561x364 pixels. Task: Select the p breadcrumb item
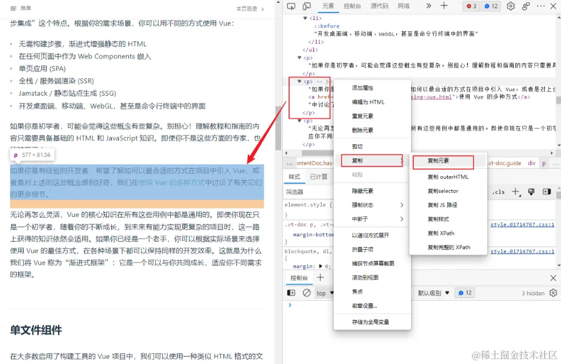[x=544, y=163]
